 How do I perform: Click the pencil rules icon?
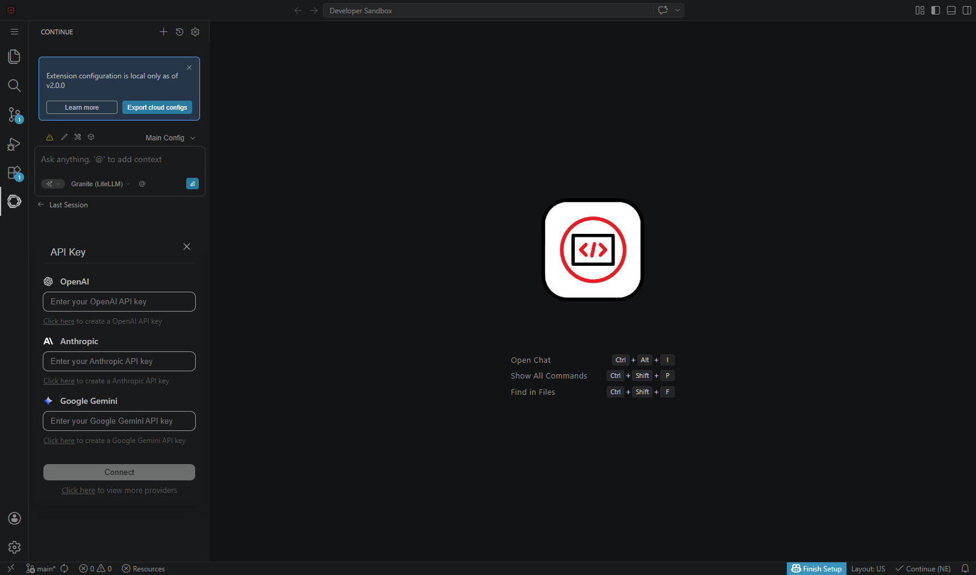pyautogui.click(x=64, y=137)
